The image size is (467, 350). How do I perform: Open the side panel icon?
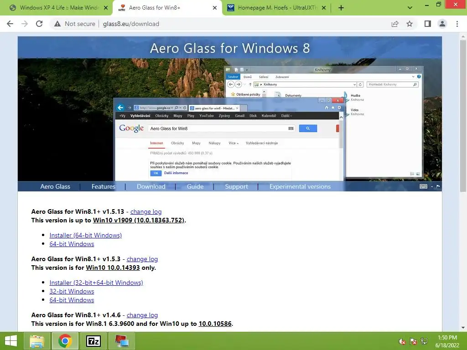(428, 24)
